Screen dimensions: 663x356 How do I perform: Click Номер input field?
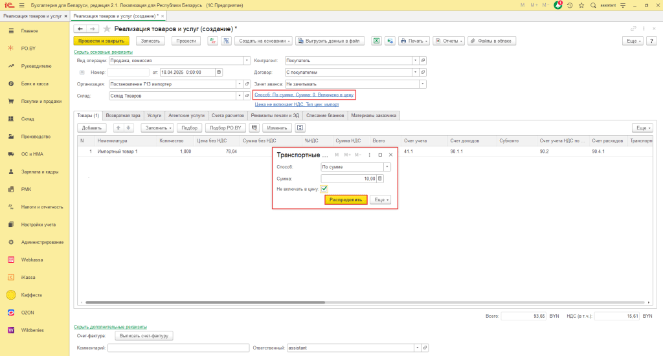129,72
